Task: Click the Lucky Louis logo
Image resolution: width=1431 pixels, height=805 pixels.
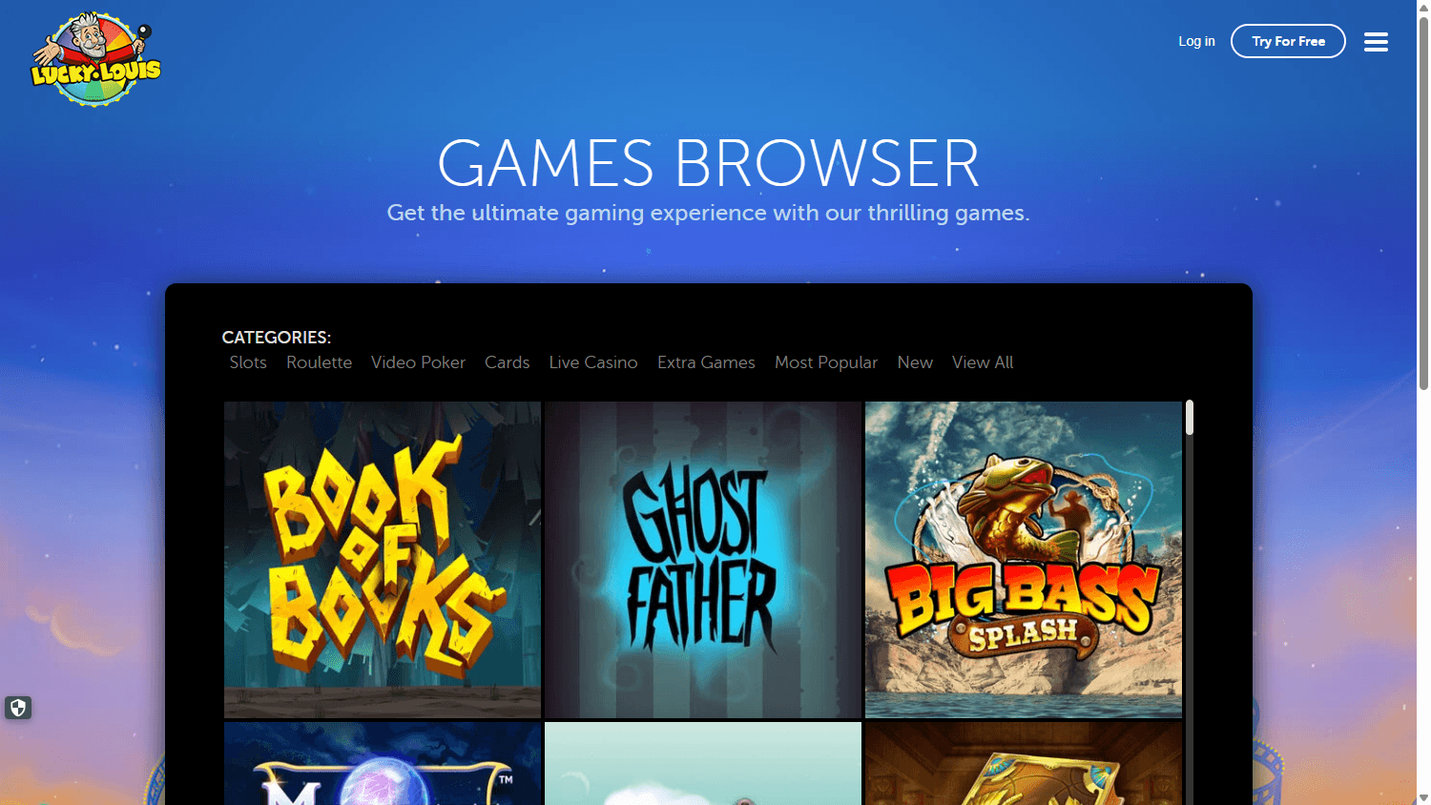Action: 95,59
